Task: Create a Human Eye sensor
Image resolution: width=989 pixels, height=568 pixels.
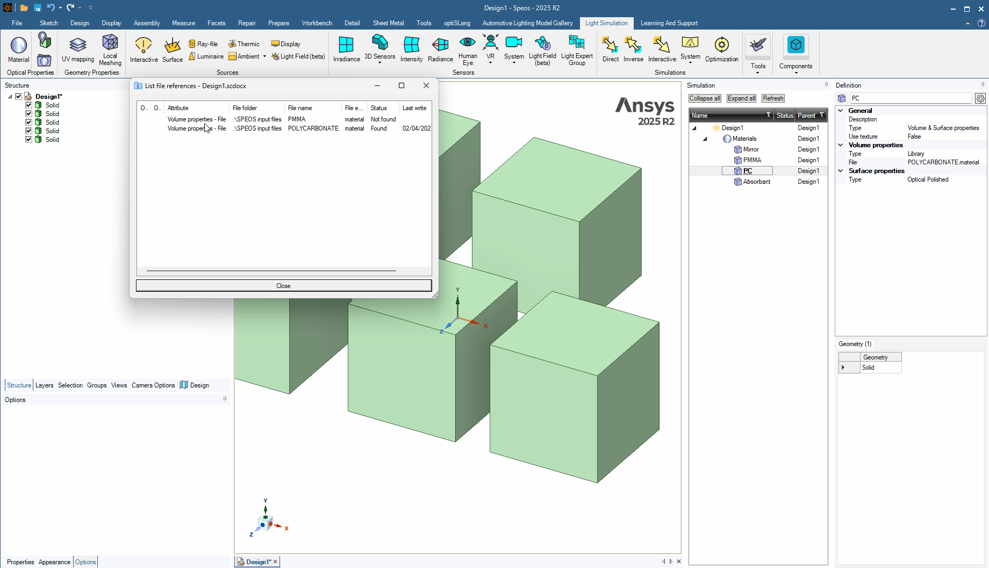Action: coord(468,51)
